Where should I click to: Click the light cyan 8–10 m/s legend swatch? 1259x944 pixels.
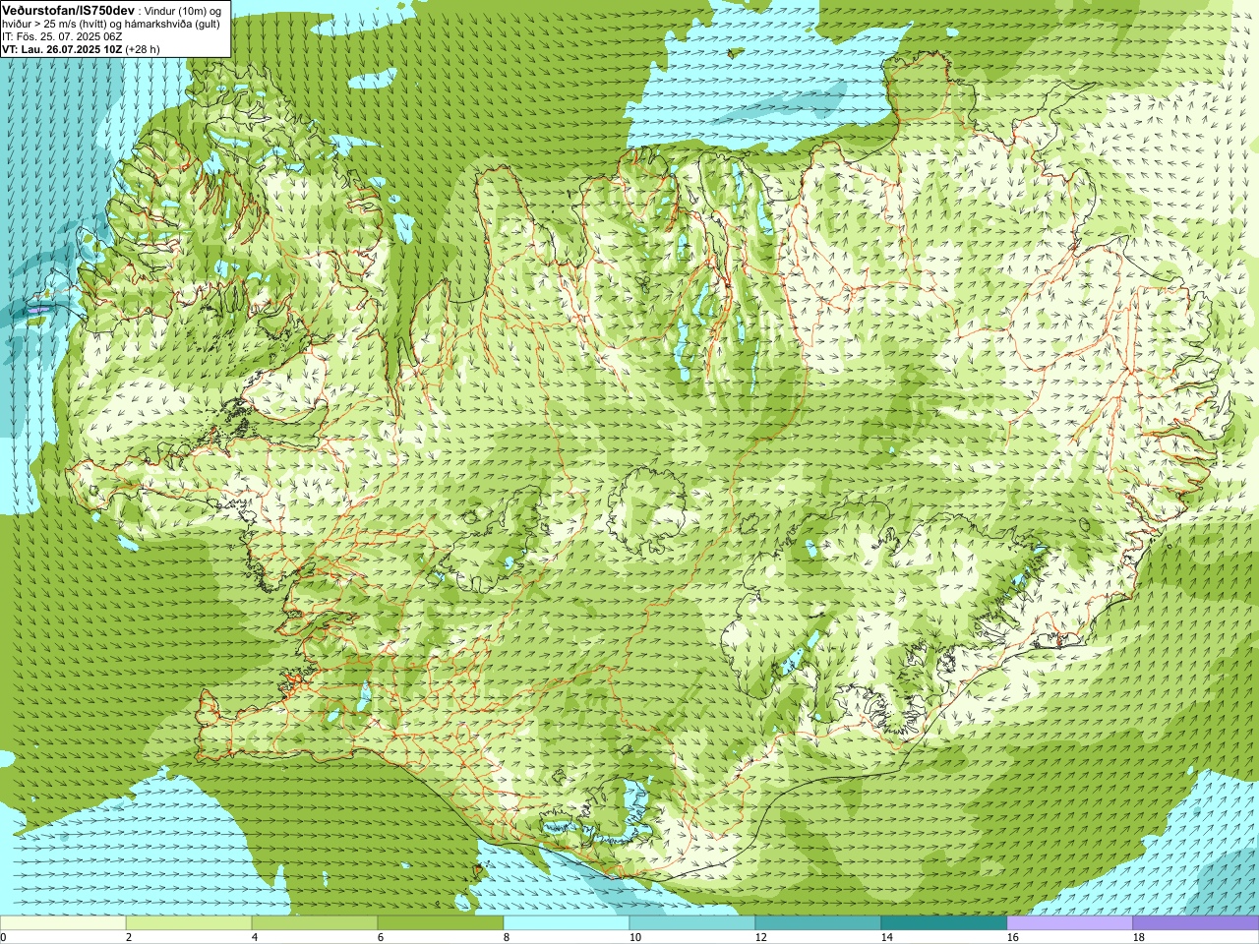coord(567,923)
